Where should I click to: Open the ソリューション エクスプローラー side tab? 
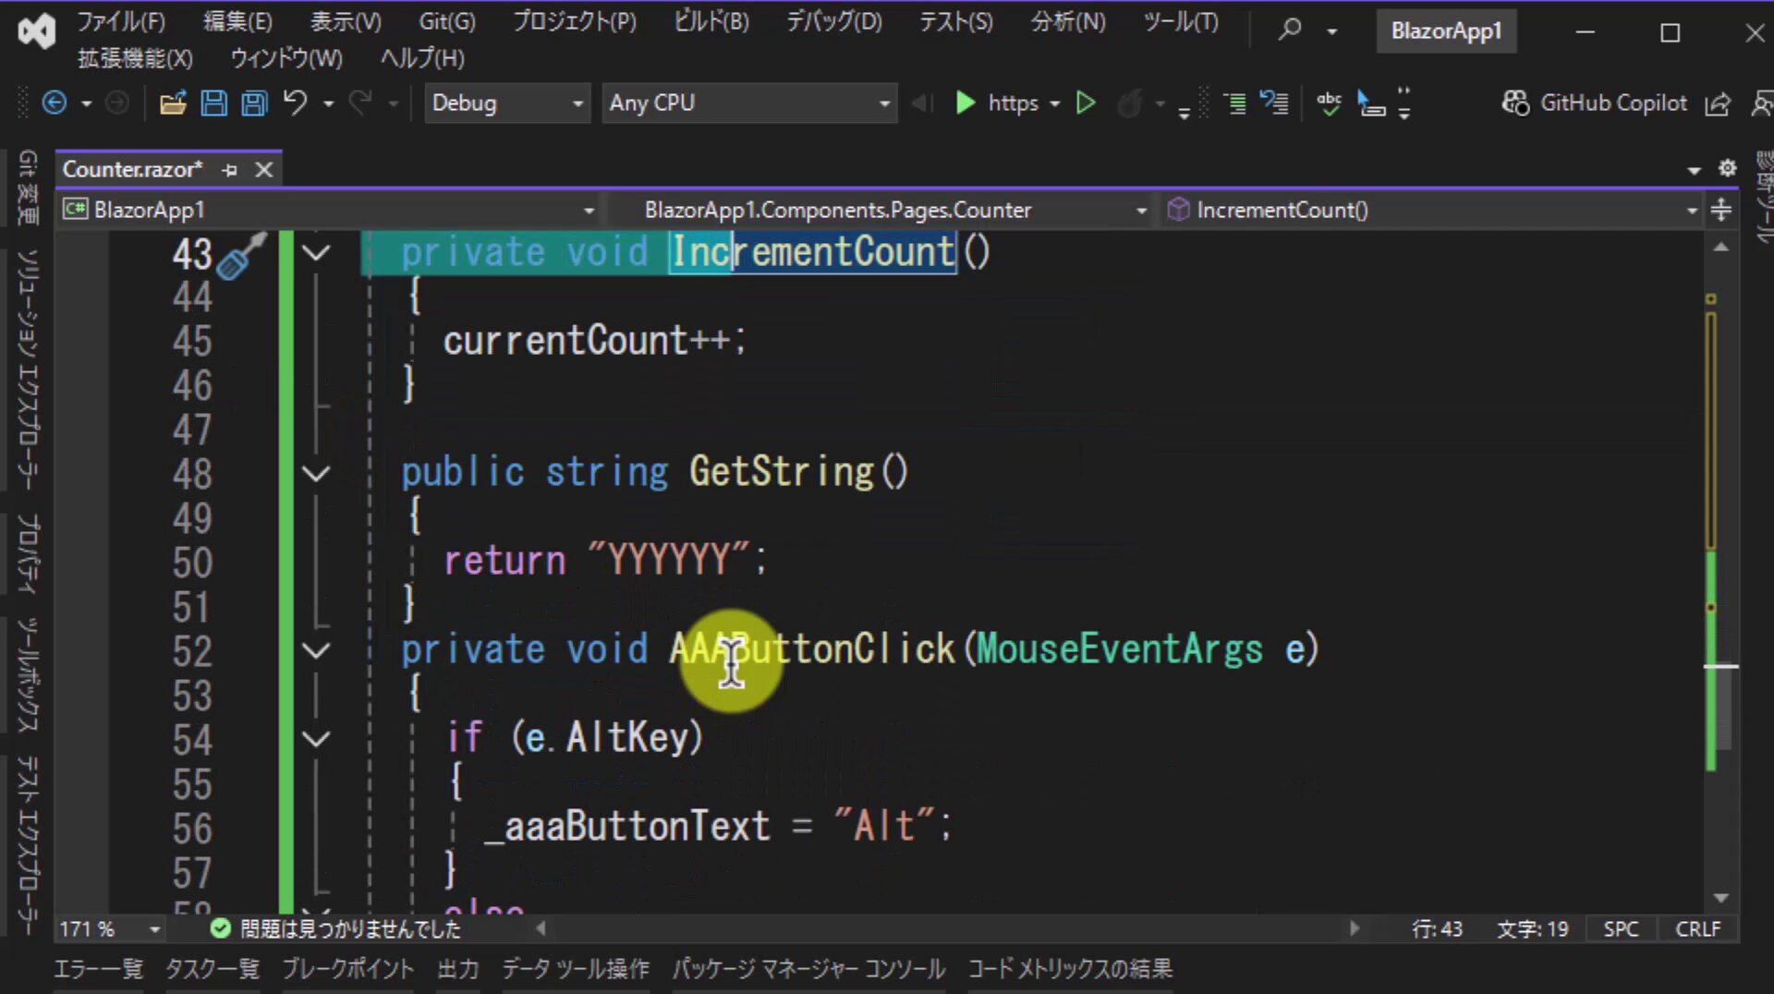(x=28, y=370)
